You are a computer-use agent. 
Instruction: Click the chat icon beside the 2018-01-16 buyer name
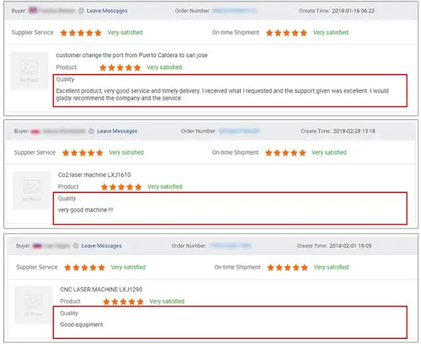[81, 11]
